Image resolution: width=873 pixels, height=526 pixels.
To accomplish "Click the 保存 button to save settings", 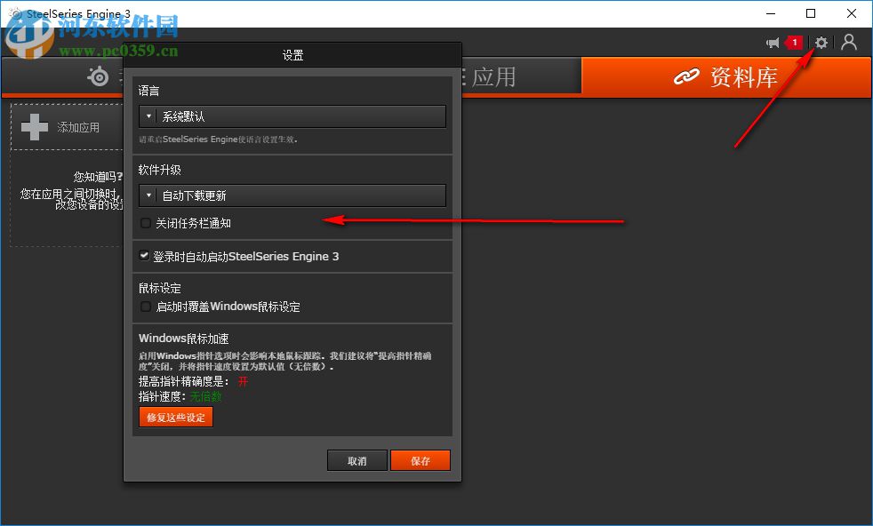I will point(420,460).
